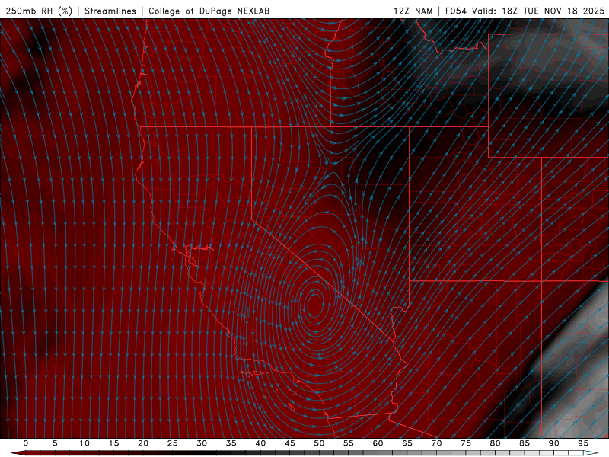609x457 pixels.
Task: Click the 'Streamlines' header label
Action: pyautogui.click(x=110, y=11)
